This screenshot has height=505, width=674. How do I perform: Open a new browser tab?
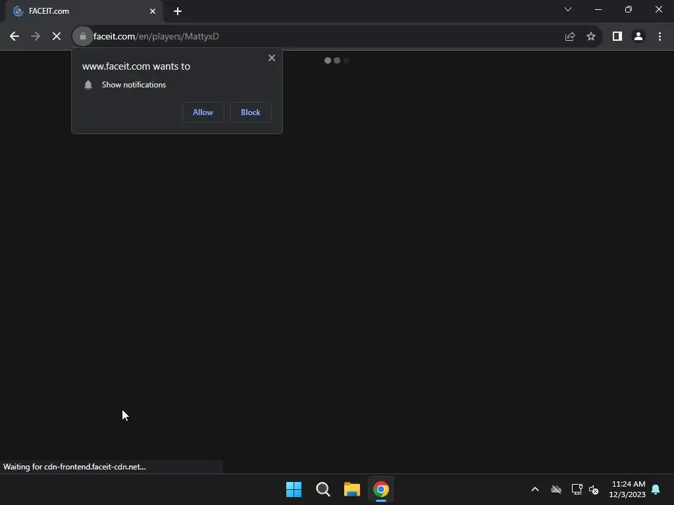[x=178, y=11]
